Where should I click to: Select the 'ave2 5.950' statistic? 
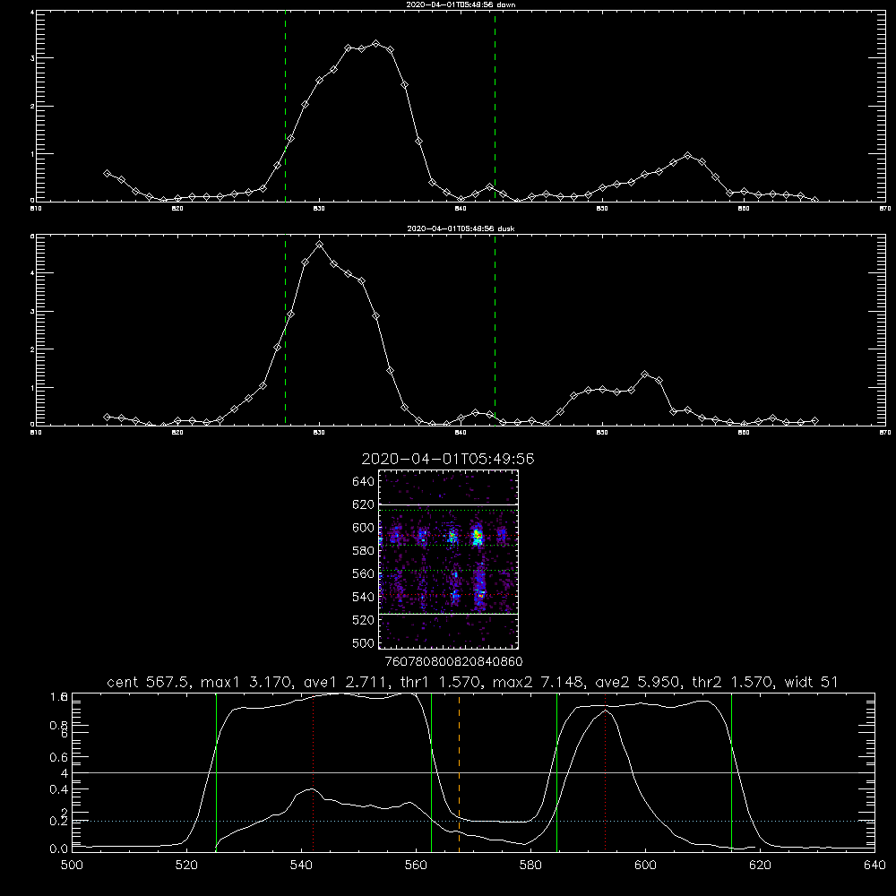tap(637, 682)
